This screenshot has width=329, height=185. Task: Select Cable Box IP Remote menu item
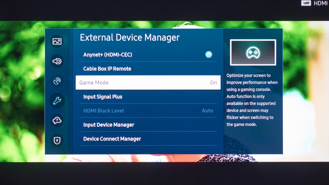[107, 69]
